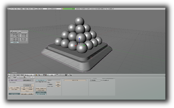Click the viewport draw type icon

[36, 75]
